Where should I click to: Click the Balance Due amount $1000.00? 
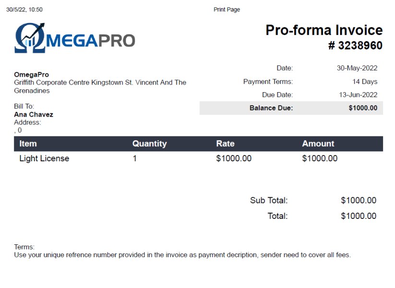(363, 108)
